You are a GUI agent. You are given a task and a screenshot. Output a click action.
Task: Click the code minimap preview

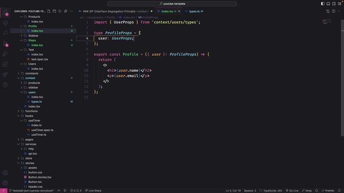pos(327,21)
